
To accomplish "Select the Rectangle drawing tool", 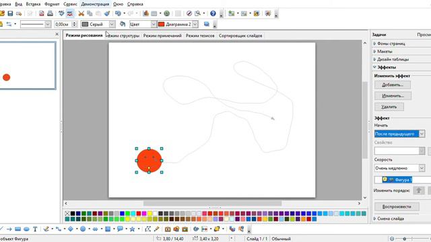I will tap(18, 229).
